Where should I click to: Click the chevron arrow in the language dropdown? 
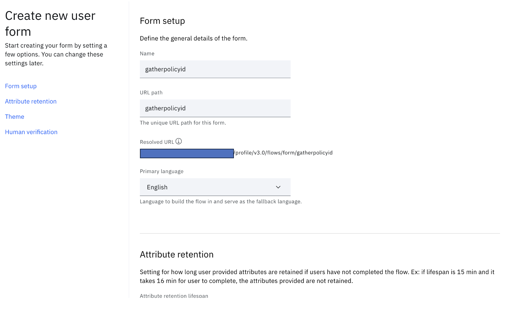point(278,187)
